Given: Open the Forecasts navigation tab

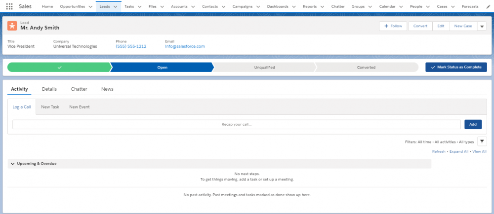Looking at the screenshot, I should [x=470, y=6].
